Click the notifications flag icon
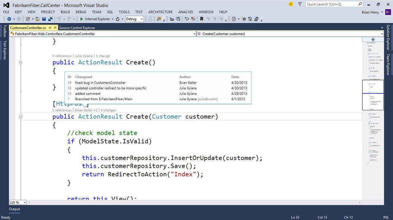The height and width of the screenshot is (220, 393). 300,4
